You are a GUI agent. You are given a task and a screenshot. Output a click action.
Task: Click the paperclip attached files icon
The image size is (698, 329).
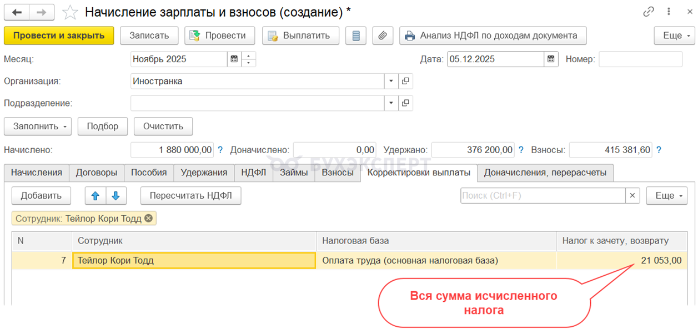[x=382, y=36]
